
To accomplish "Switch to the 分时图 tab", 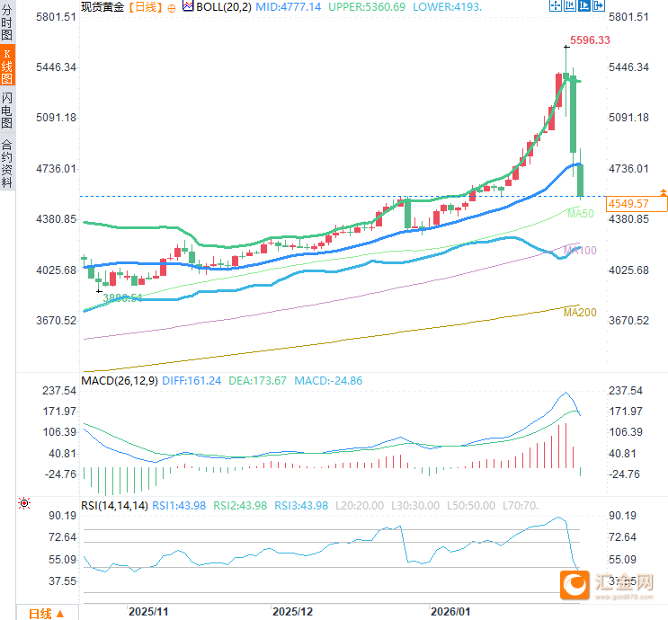I will pos(7,24).
